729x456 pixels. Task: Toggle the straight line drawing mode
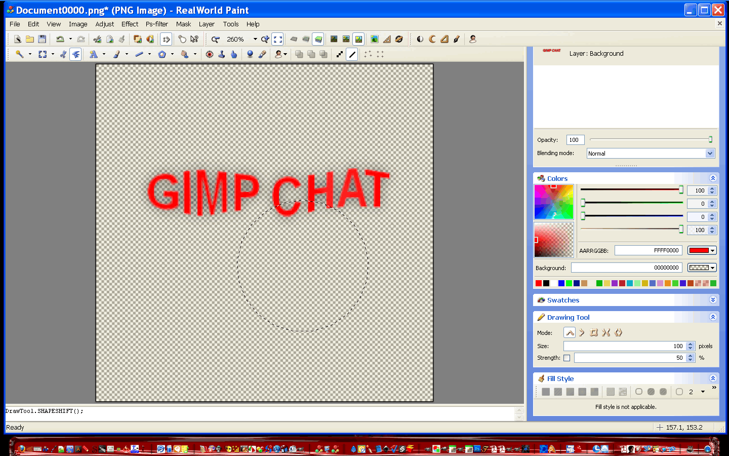click(x=352, y=54)
